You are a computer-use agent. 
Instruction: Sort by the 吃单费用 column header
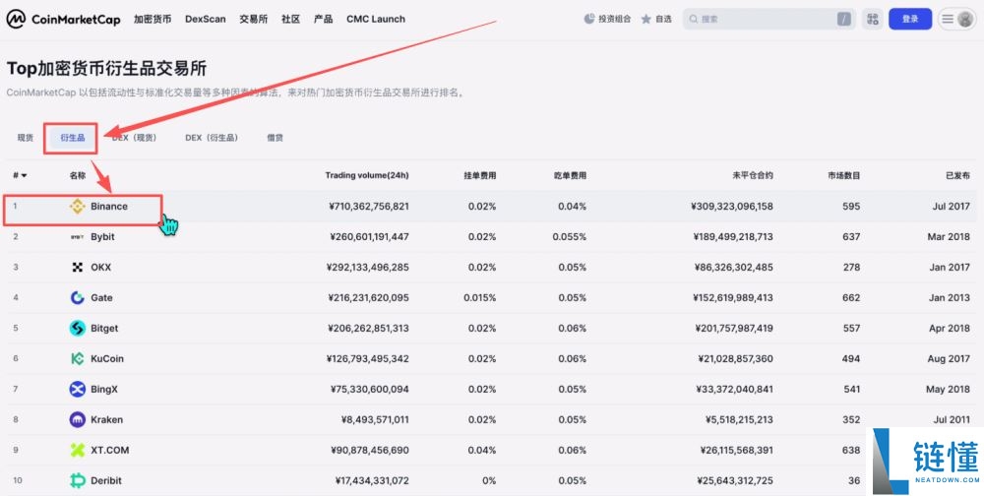570,176
